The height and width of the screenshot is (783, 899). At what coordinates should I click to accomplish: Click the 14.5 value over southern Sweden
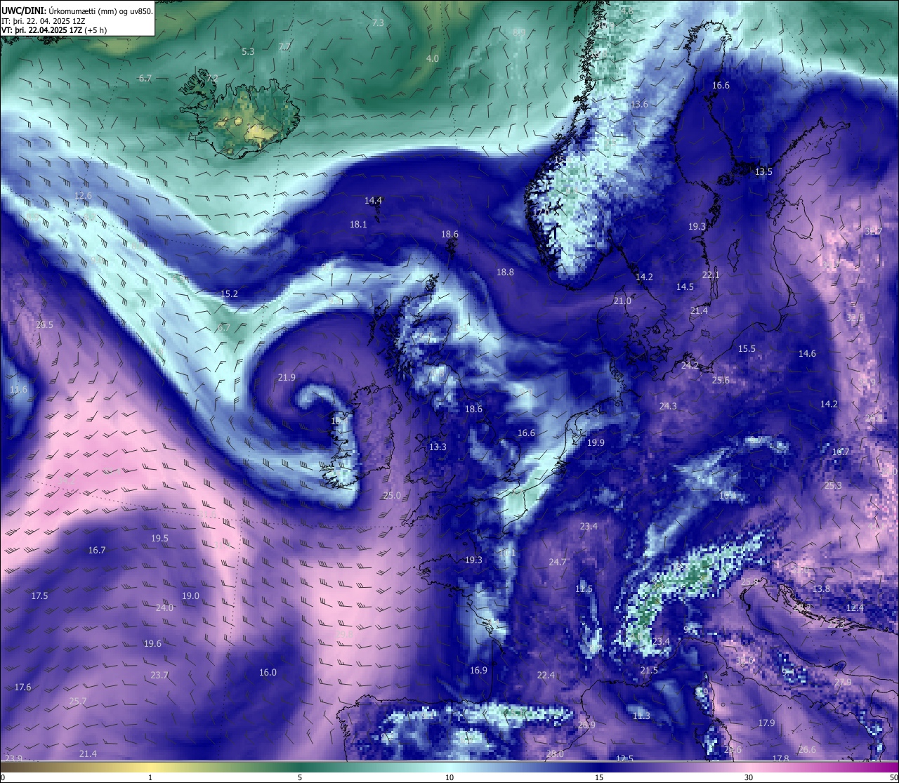[x=685, y=287]
